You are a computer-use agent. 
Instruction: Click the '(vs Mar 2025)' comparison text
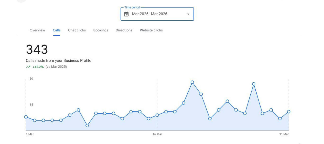56,67
